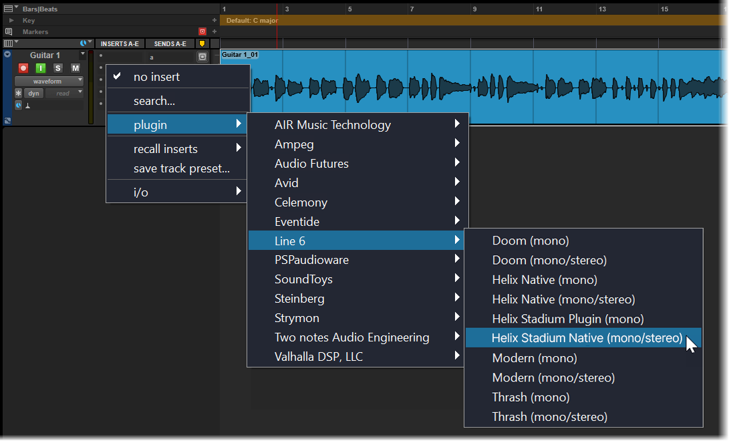Expand the Celemony plugin submenu
The image size is (729, 441).
tap(356, 202)
